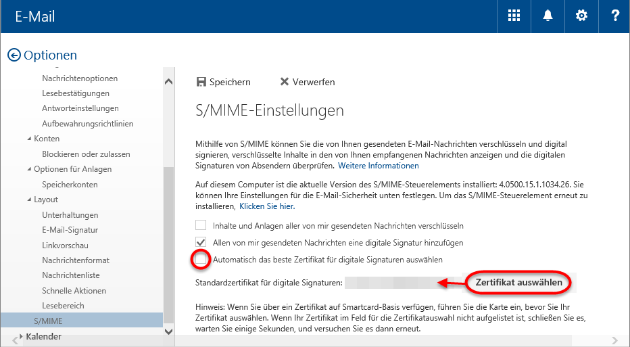The width and height of the screenshot is (630, 347).
Task: Click the back arrow next to Optionen
Action: tap(14, 55)
